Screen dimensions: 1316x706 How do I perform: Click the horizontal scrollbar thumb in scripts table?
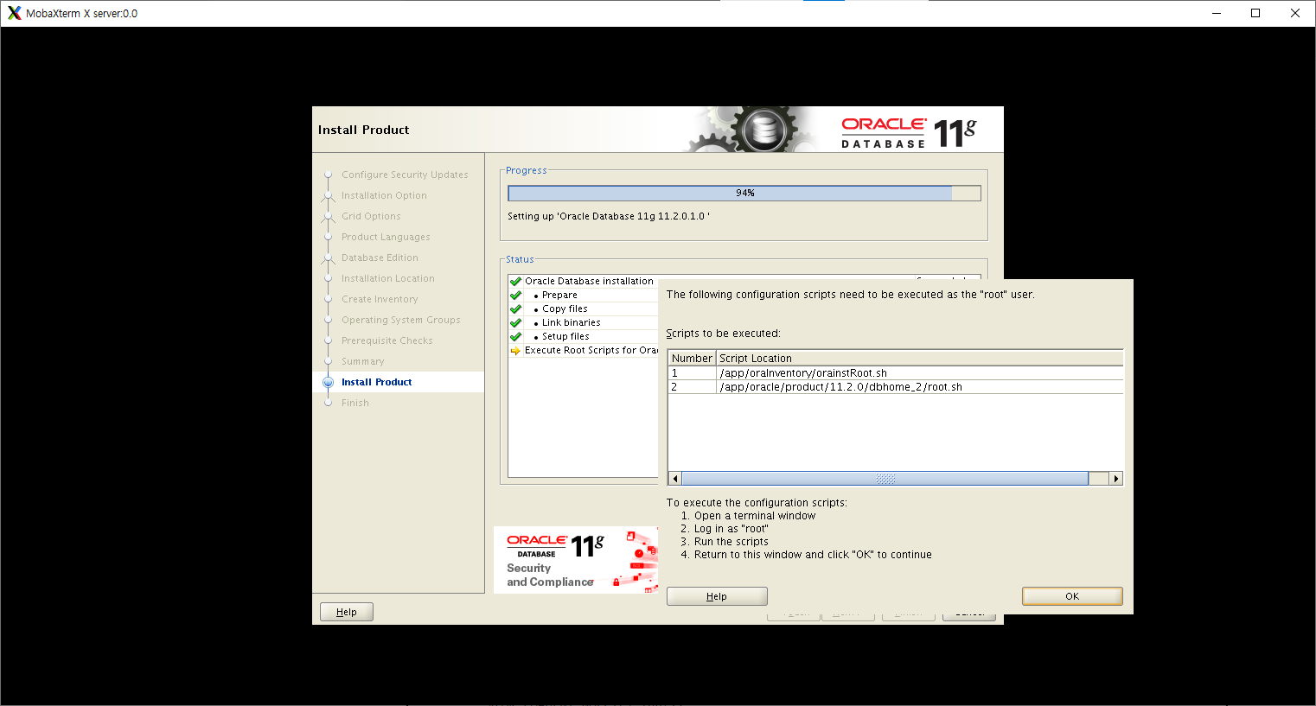[x=885, y=479]
